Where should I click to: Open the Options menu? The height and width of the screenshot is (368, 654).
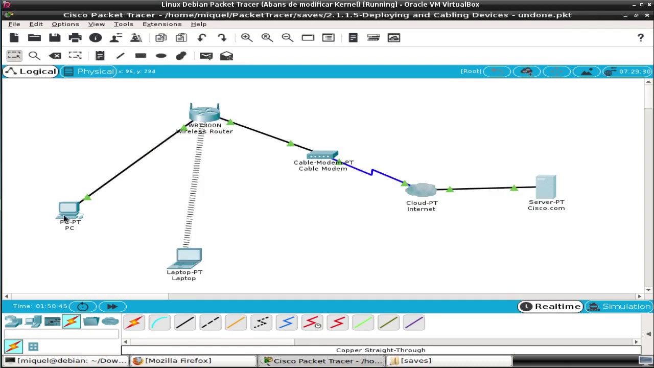point(65,24)
